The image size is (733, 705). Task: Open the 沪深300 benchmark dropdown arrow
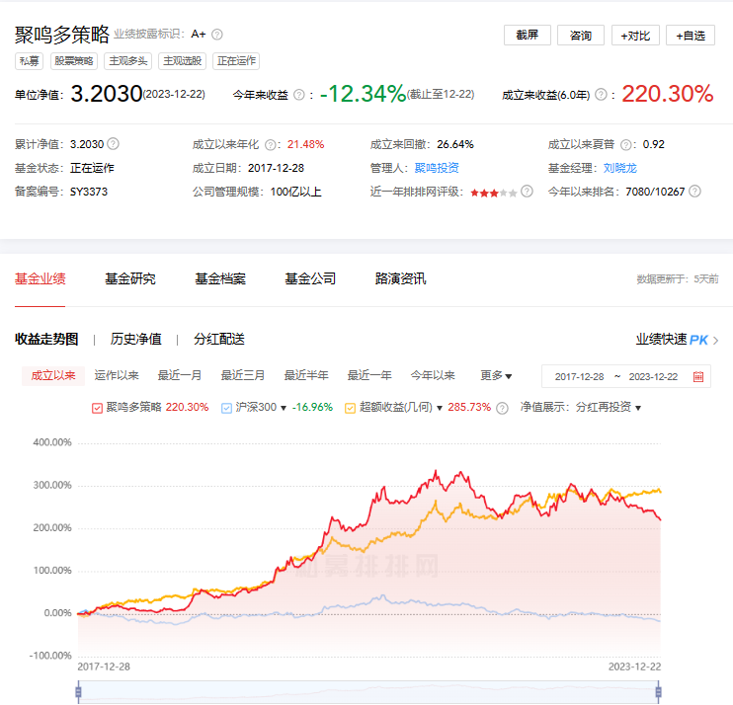point(284,409)
